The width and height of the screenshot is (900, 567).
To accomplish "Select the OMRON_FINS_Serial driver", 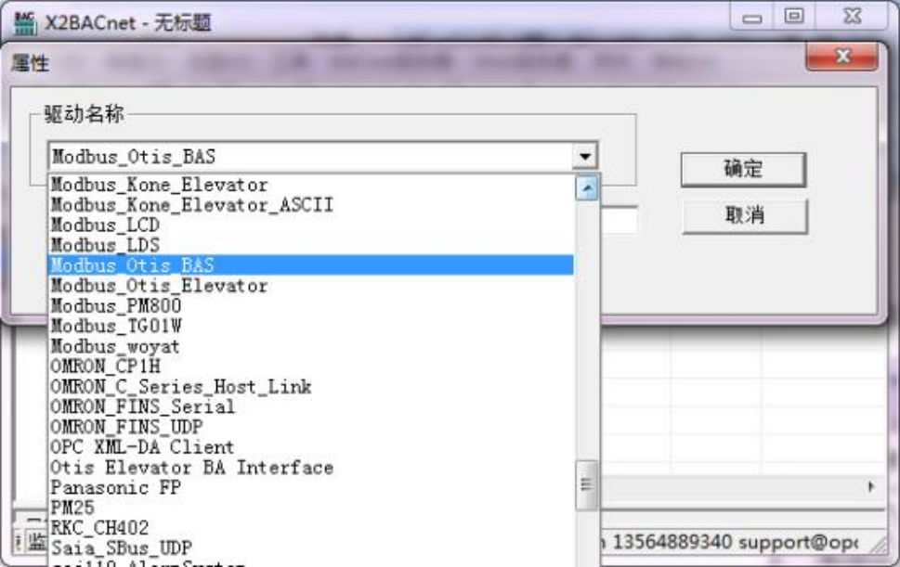I will point(311,406).
